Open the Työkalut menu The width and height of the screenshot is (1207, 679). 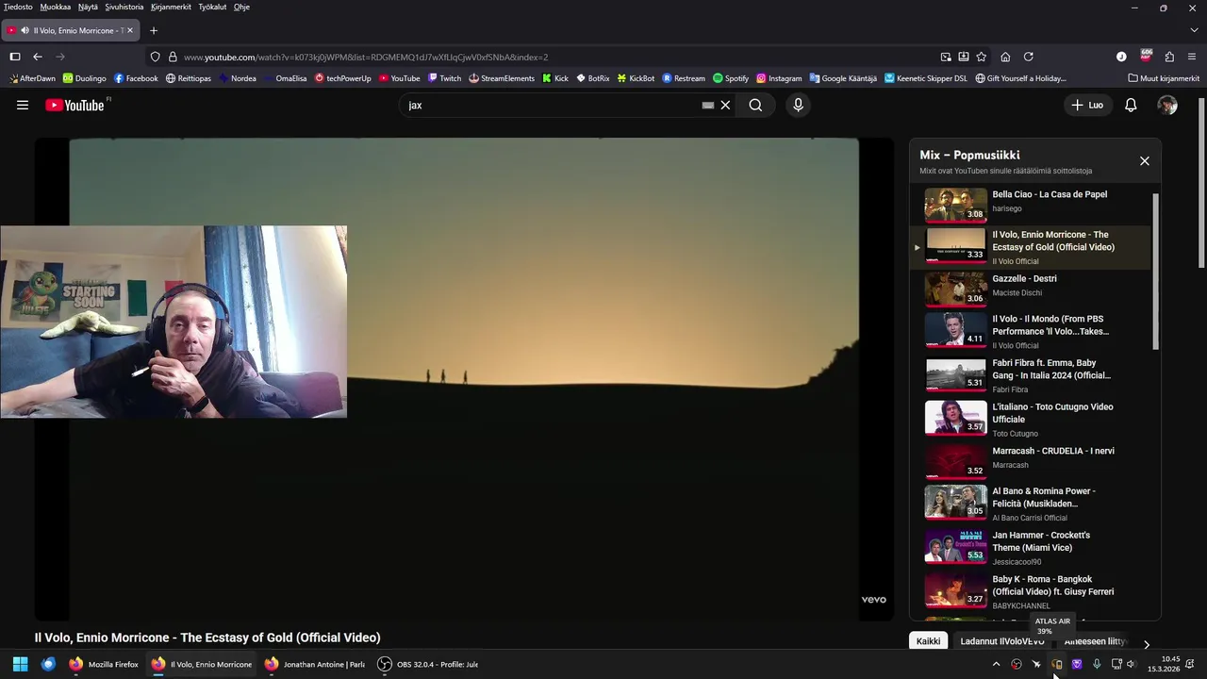coord(212,7)
